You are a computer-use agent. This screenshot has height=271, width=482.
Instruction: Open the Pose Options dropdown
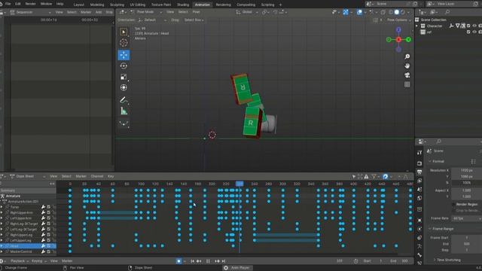(398, 20)
